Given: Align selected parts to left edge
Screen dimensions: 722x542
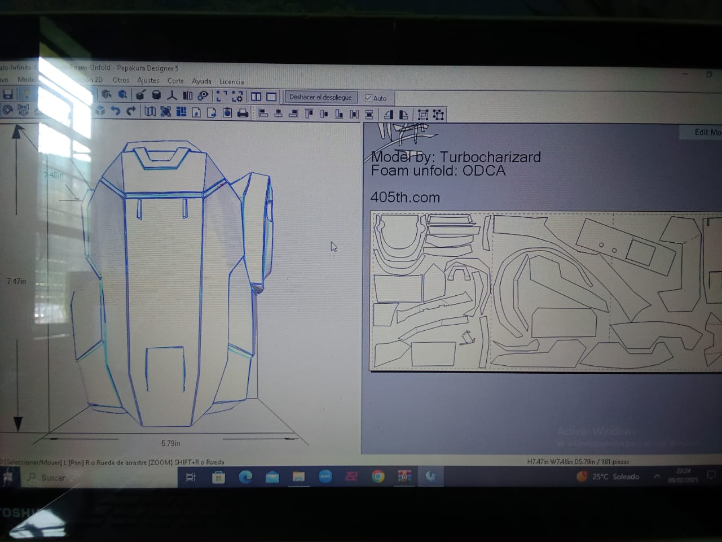Looking at the screenshot, I should [x=263, y=113].
